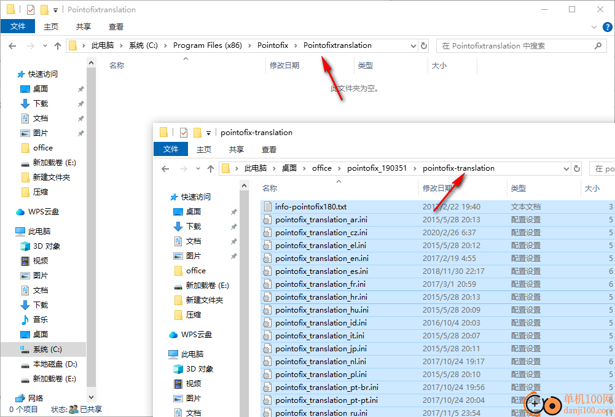
Task: Expand address history dropdown in Pointofixtranslation window
Action: click(413, 46)
